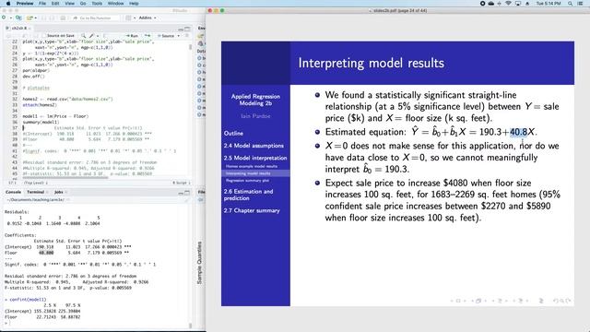Click the eject icon in menu bar
The image size is (590, 332).
coord(527,4)
